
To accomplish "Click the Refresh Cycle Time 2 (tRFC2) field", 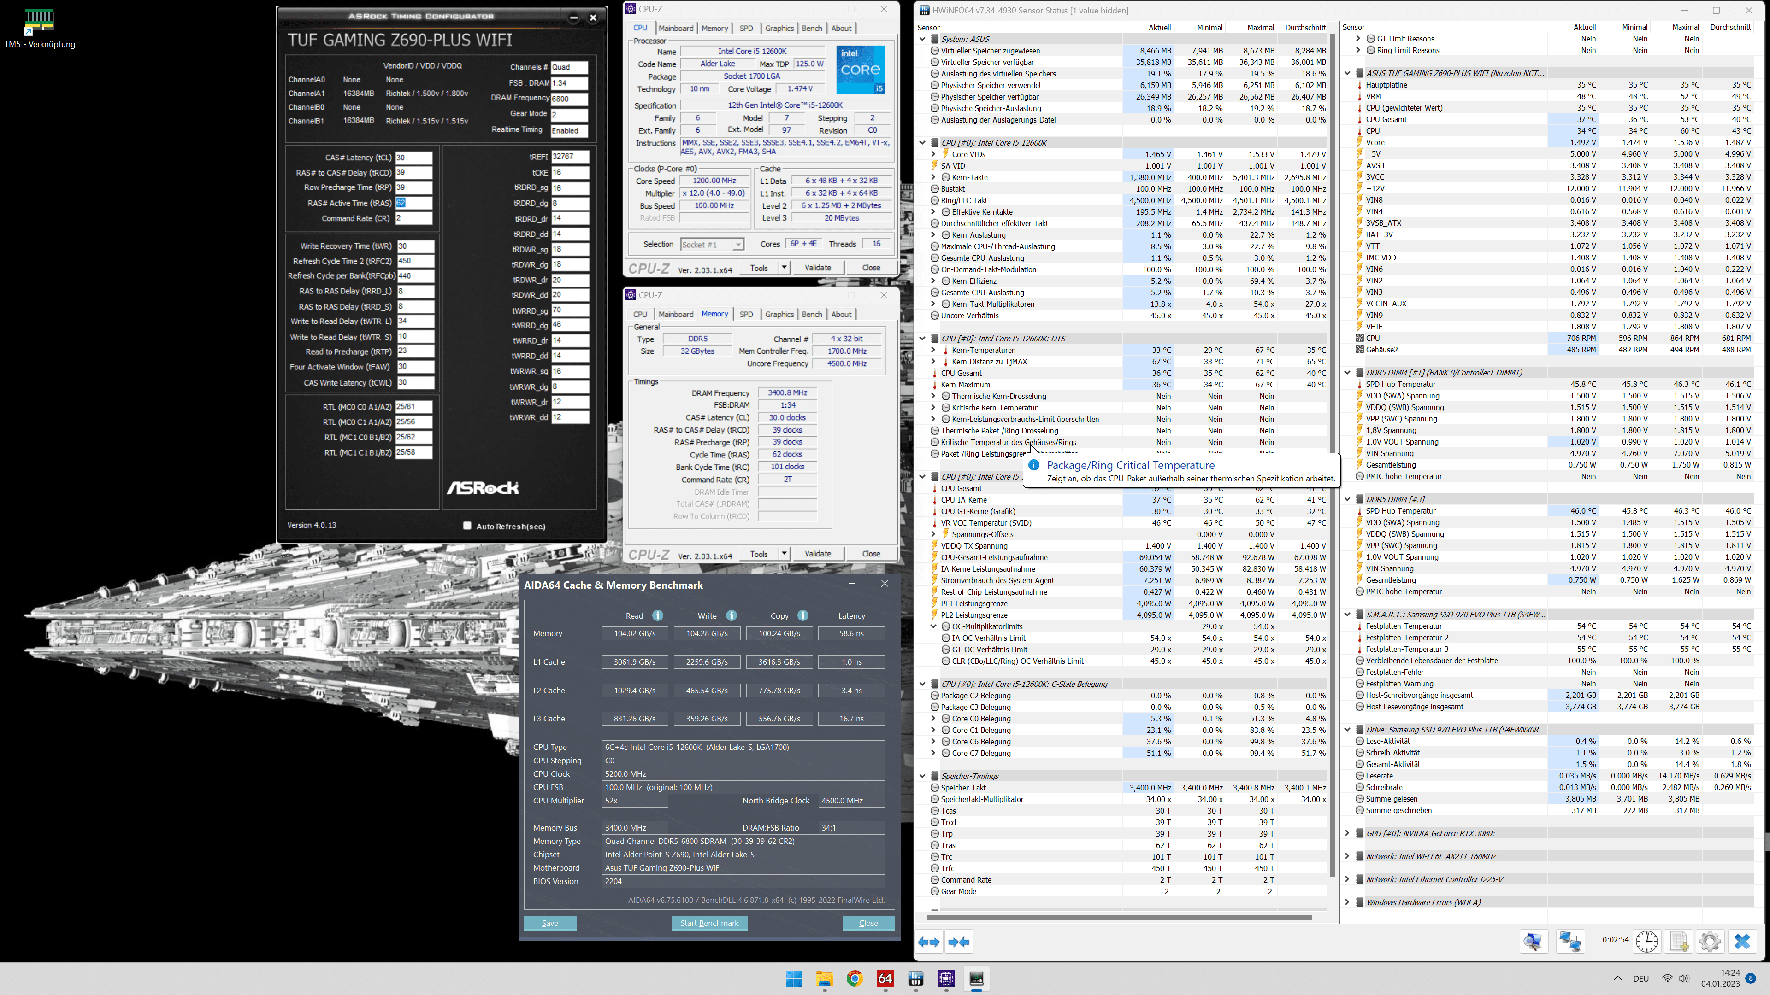I will click(x=415, y=261).
